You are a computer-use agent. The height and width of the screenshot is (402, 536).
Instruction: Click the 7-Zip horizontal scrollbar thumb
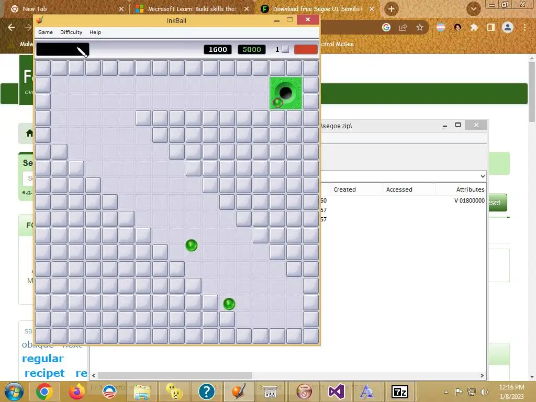[x=175, y=375]
